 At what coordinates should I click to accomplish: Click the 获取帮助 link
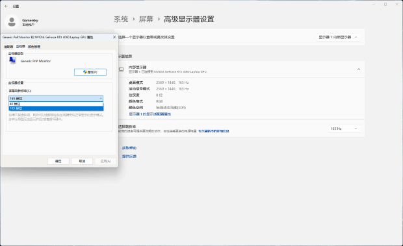click(x=129, y=148)
